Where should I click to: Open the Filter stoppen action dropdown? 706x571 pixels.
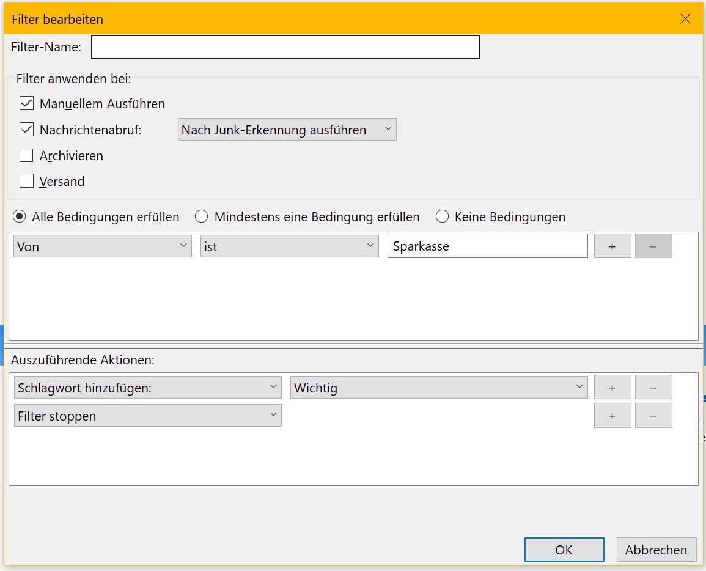pos(147,416)
